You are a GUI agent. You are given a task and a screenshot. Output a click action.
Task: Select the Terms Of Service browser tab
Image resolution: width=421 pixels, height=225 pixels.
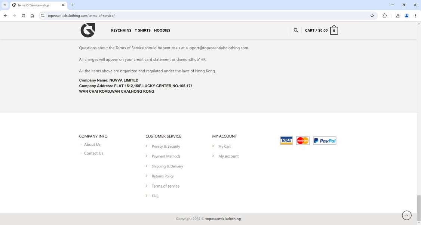tap(38, 5)
